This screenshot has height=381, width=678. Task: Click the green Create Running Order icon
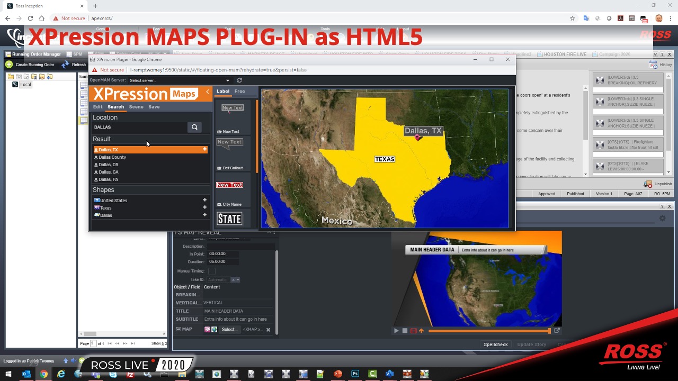point(9,65)
